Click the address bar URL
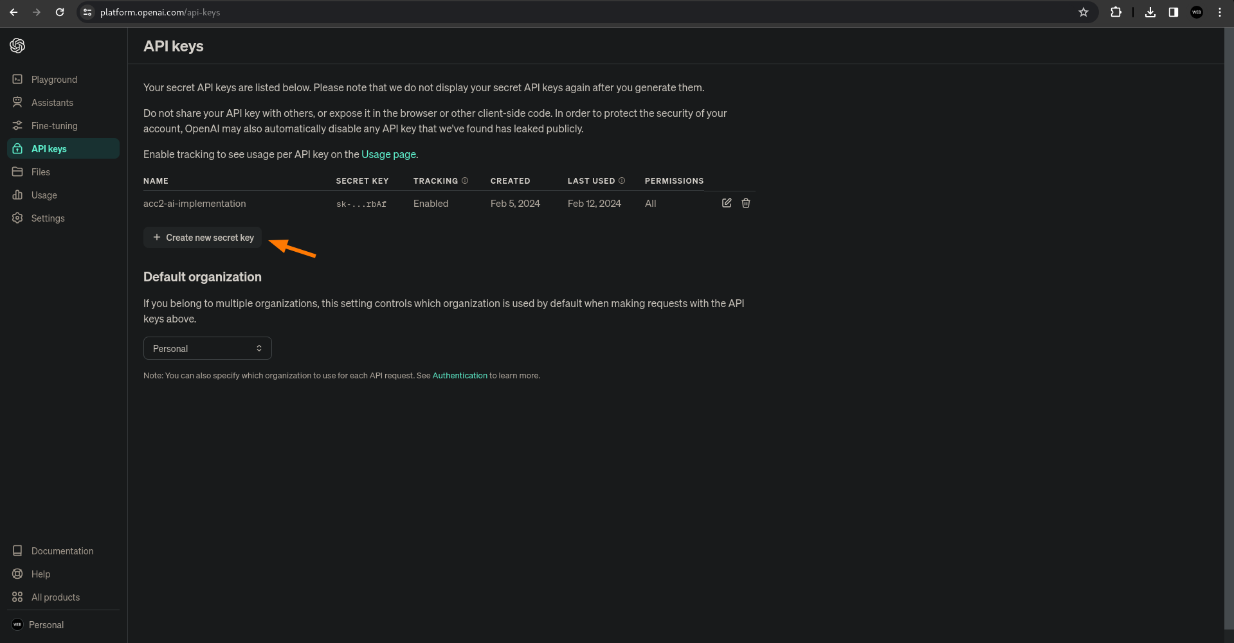1234x643 pixels. [160, 12]
